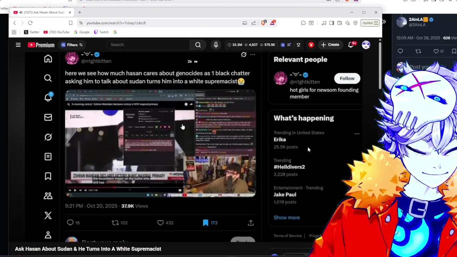Click the Explore search icon in X sidebar

[48, 78]
